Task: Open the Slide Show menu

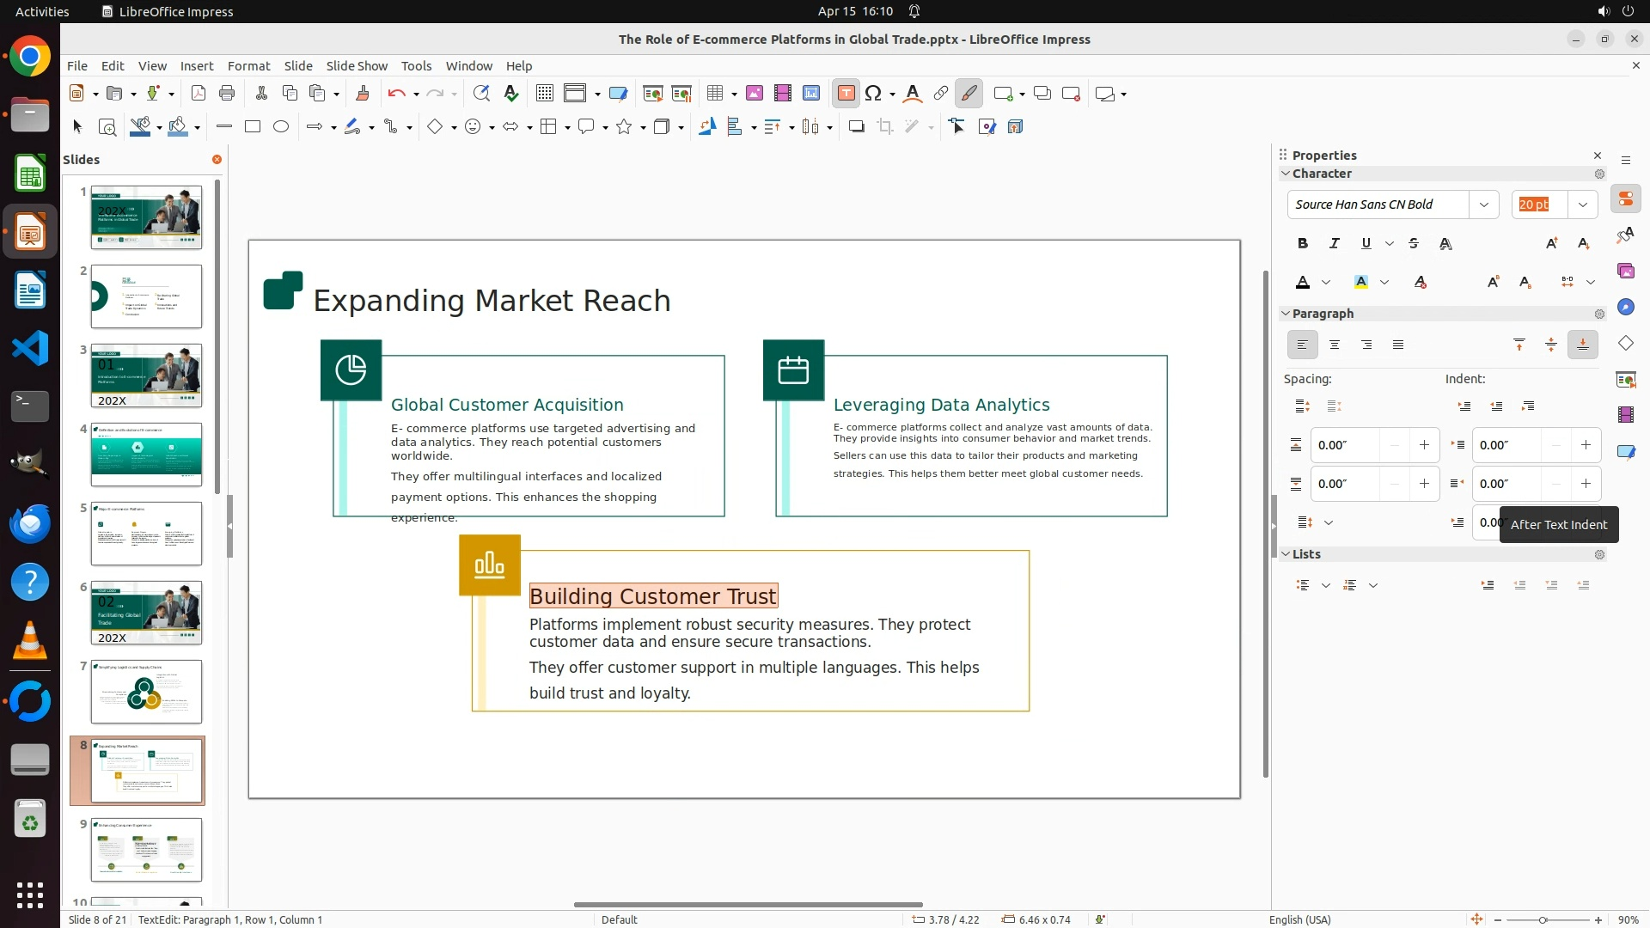Action: (x=357, y=66)
